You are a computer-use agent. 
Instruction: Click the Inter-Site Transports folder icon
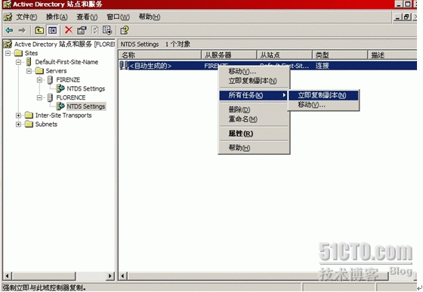coord(29,115)
